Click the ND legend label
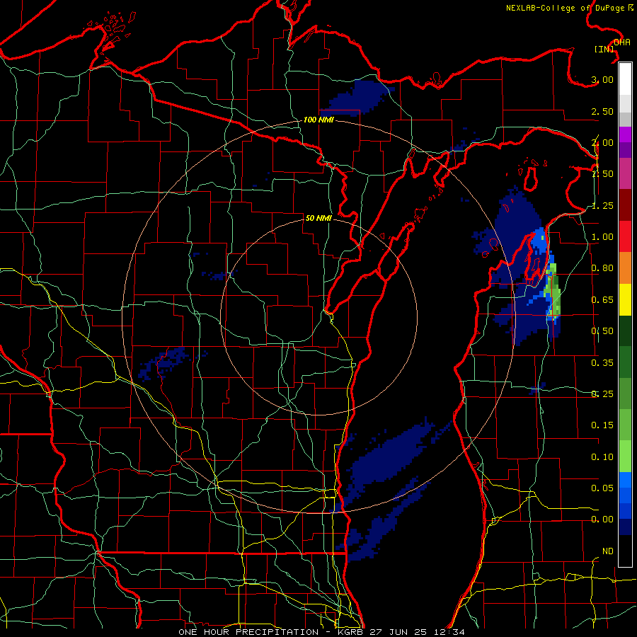Screen dimensions: 637x637 pyautogui.click(x=608, y=551)
